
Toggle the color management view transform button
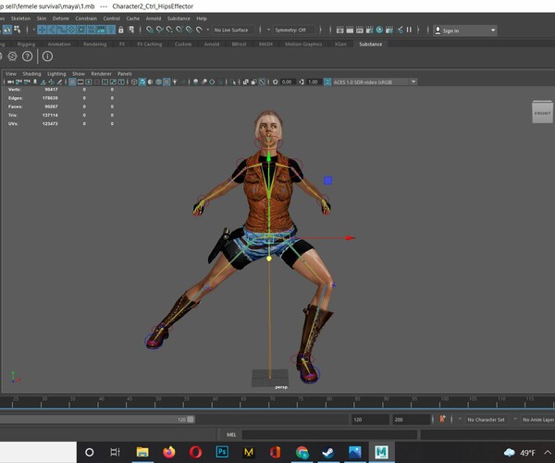[x=327, y=81]
